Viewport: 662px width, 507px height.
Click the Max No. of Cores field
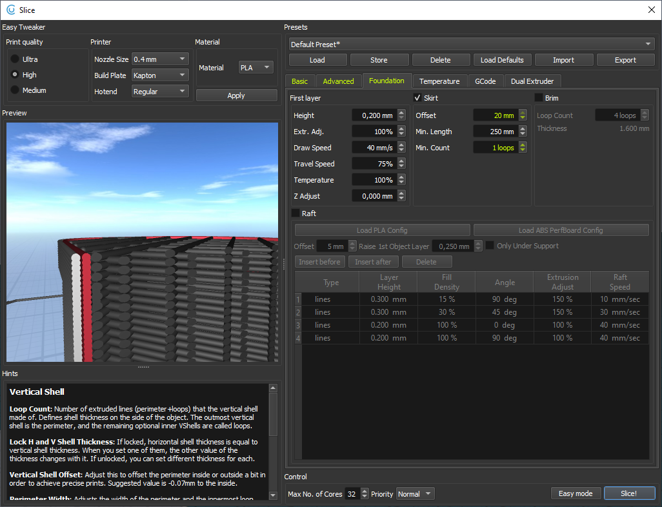point(352,493)
